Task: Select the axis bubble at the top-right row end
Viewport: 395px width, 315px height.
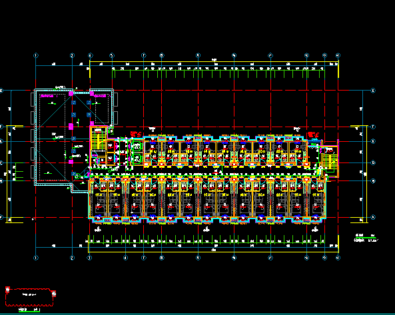Action: coord(373,91)
